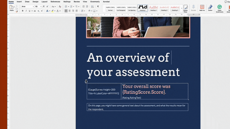Switch to the Insert tab
Image resolution: width=230 pixels, height=129 pixels.
(19, 1)
